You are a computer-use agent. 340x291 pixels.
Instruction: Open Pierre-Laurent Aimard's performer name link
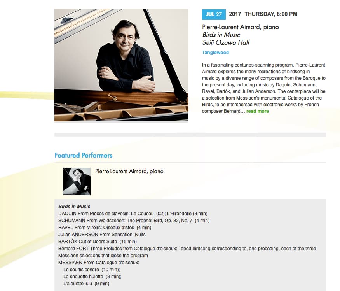129,171
